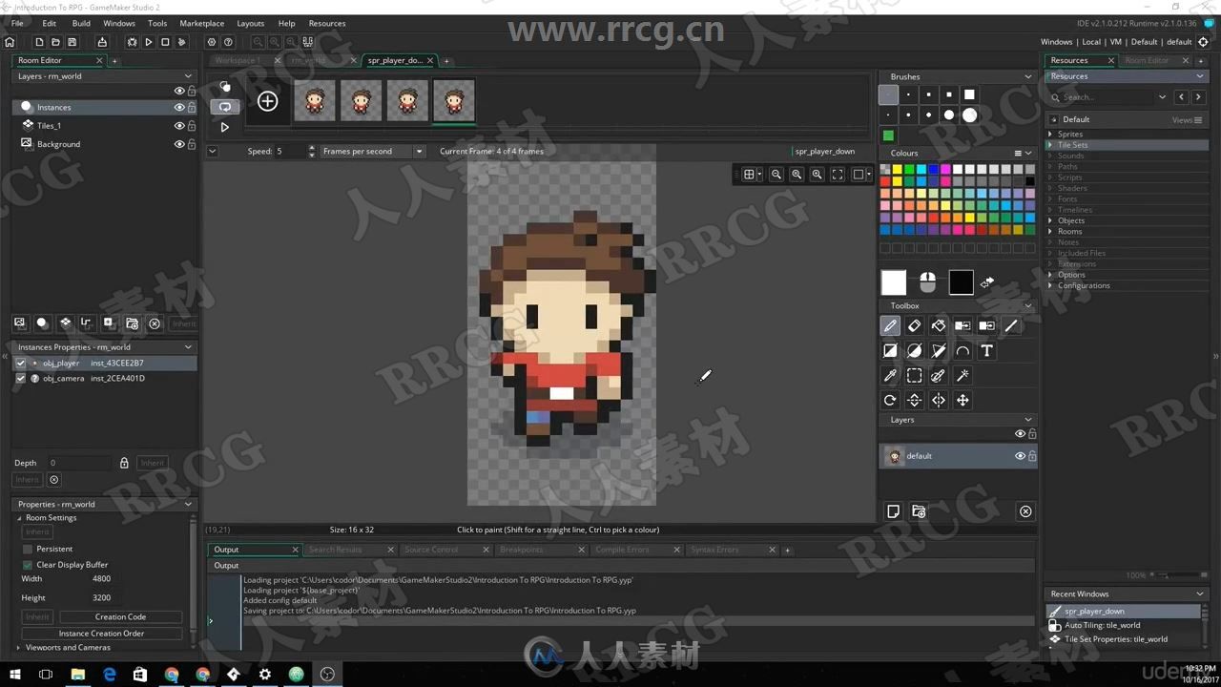Toggle visibility of the Background room layer
1221x687 pixels.
[179, 144]
